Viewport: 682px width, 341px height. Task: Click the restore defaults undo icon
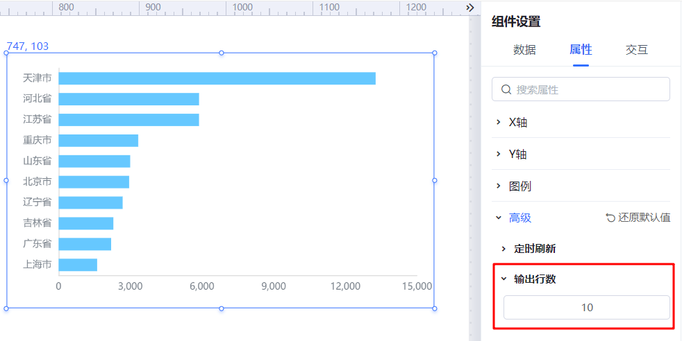610,218
